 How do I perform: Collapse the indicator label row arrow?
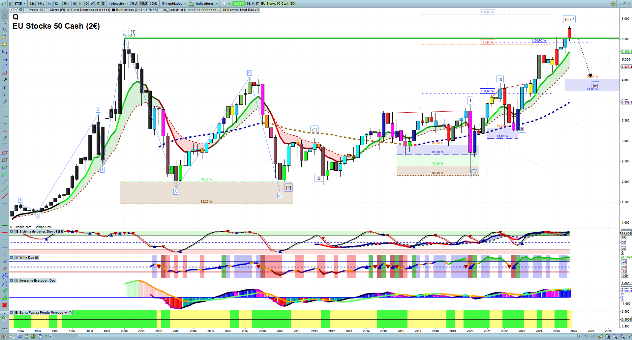click(5, 10)
